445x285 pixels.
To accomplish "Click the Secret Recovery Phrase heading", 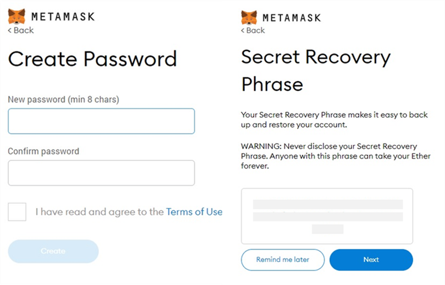I will [315, 70].
